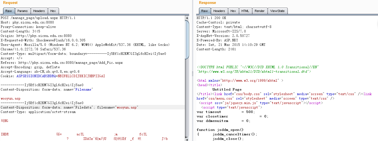The image size is (378, 141).
Task: Click the HTTP/1.1 200 OK status line
Action: coord(211,18)
